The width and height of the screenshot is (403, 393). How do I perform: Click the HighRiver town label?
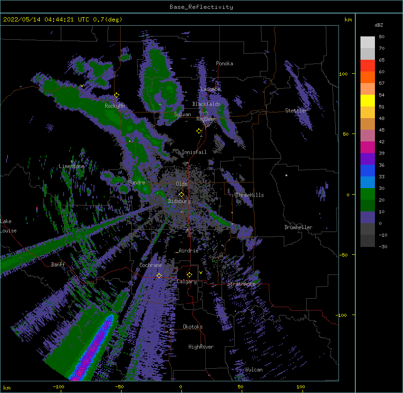[x=201, y=347]
